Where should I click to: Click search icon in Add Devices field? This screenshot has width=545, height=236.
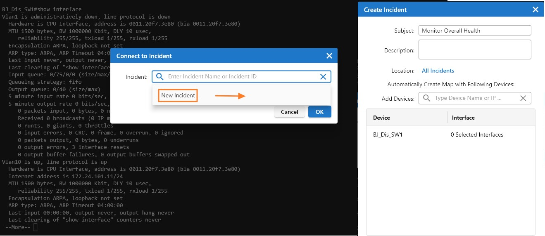[427, 98]
